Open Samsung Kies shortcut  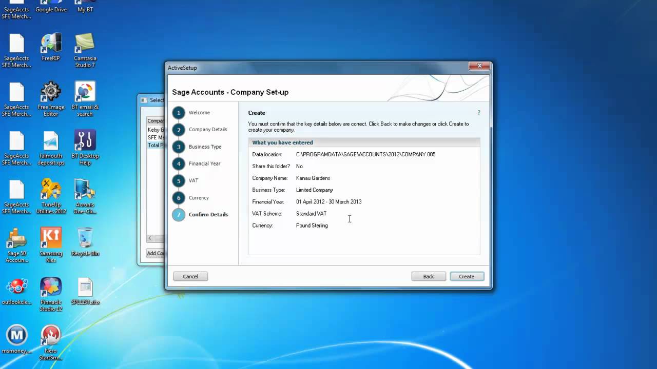click(x=51, y=245)
